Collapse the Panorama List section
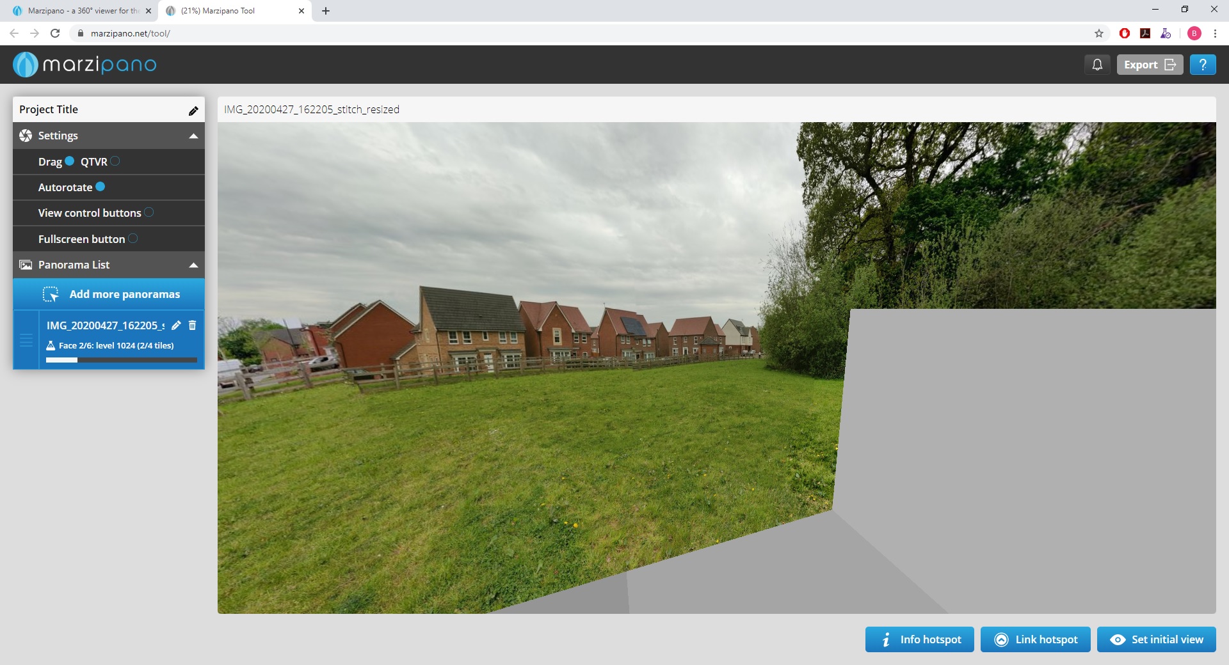Screen dimensions: 1229x665 point(193,265)
